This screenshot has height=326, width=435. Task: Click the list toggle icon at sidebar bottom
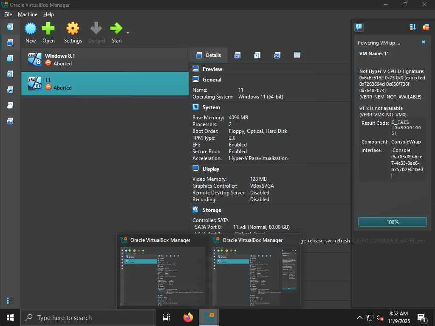point(10,301)
